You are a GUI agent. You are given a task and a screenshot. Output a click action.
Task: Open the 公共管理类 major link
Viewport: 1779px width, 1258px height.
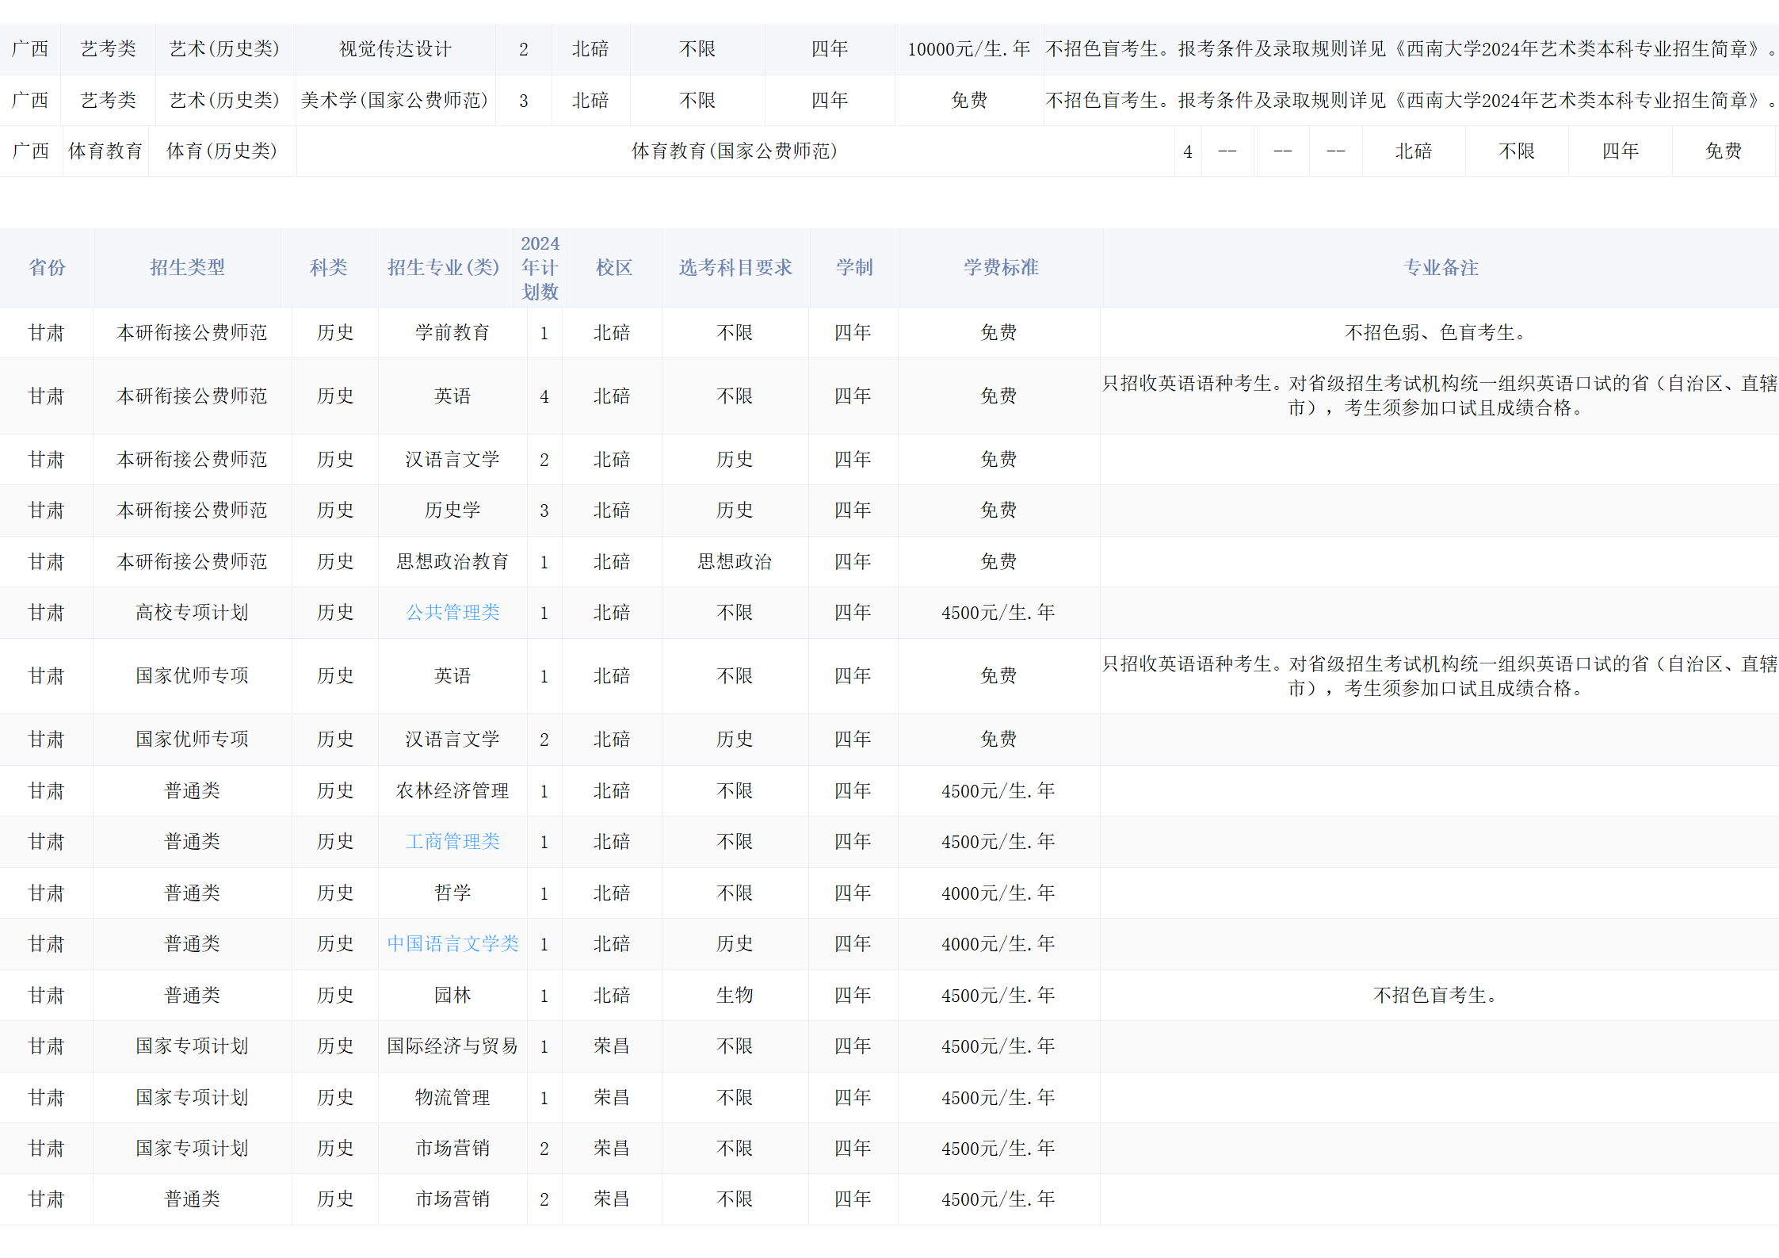pos(452,613)
